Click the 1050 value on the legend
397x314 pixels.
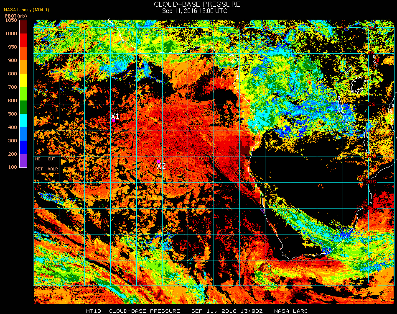click(x=11, y=20)
